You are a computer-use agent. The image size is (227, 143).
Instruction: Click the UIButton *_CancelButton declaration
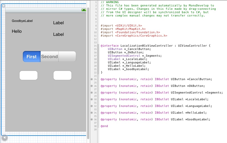[x=129, y=49]
